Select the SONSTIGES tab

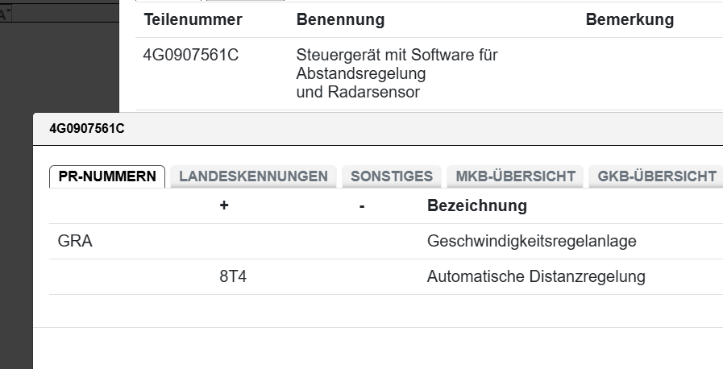[392, 176]
